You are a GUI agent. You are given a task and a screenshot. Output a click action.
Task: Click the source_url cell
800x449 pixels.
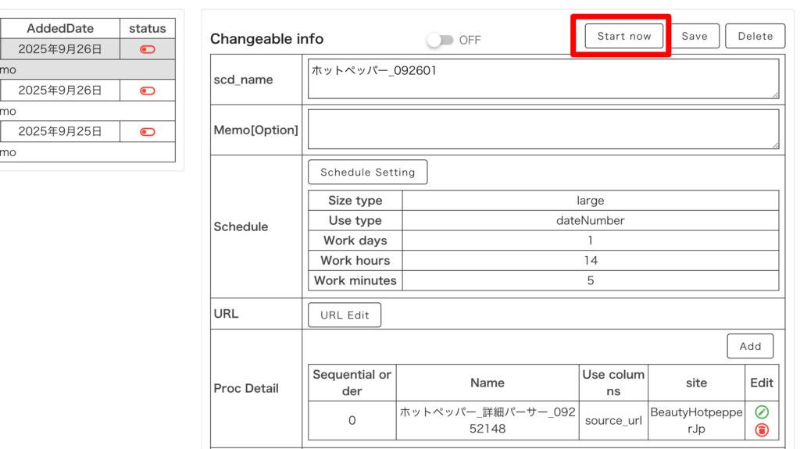pyautogui.click(x=614, y=420)
